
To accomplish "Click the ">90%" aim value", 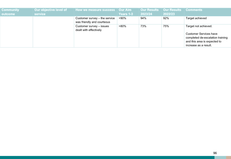I will [x=123, y=18].
